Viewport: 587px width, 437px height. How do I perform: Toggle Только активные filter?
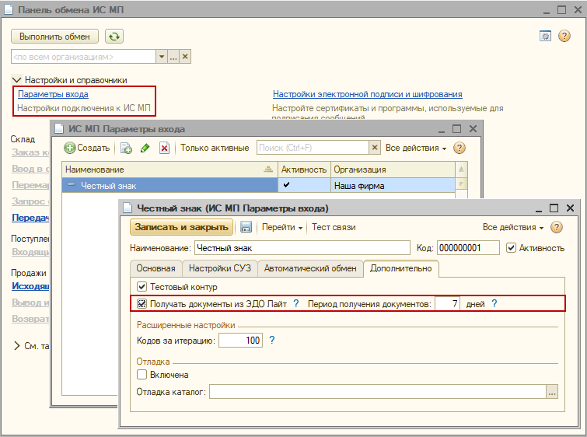(x=215, y=148)
